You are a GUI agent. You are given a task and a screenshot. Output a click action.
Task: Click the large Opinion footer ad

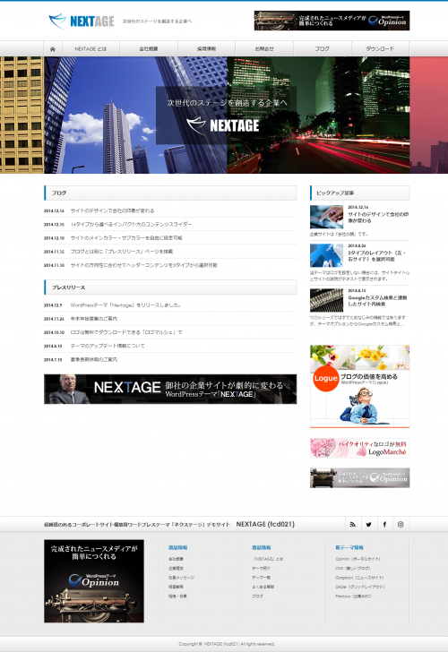pos(94,581)
